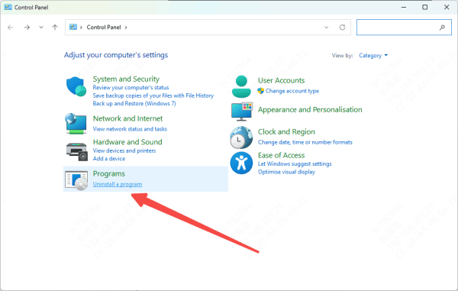The width and height of the screenshot is (458, 291).
Task: Open Clock and Region category
Action: pyautogui.click(x=286, y=132)
